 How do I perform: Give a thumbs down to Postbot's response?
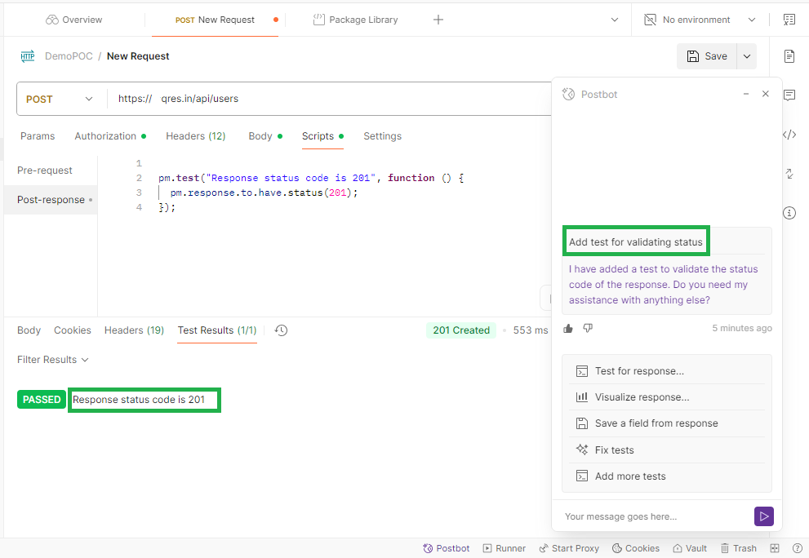pos(587,328)
